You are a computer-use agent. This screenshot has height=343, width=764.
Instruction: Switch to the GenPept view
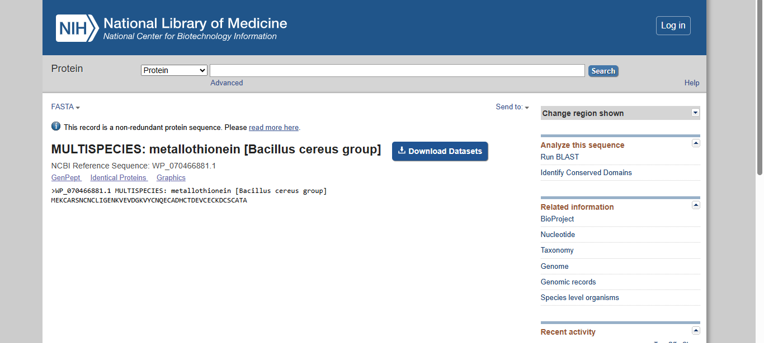point(66,177)
